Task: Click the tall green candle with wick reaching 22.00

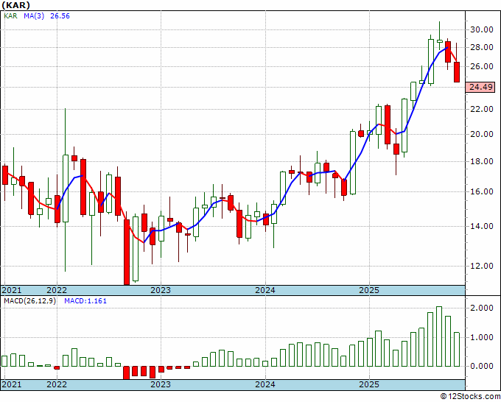Action: (x=66, y=188)
